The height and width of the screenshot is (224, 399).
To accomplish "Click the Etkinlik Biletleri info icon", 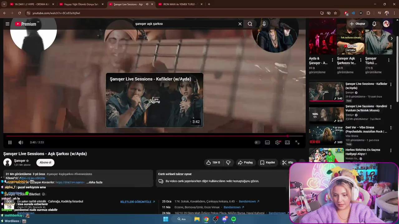I will [43, 194].
